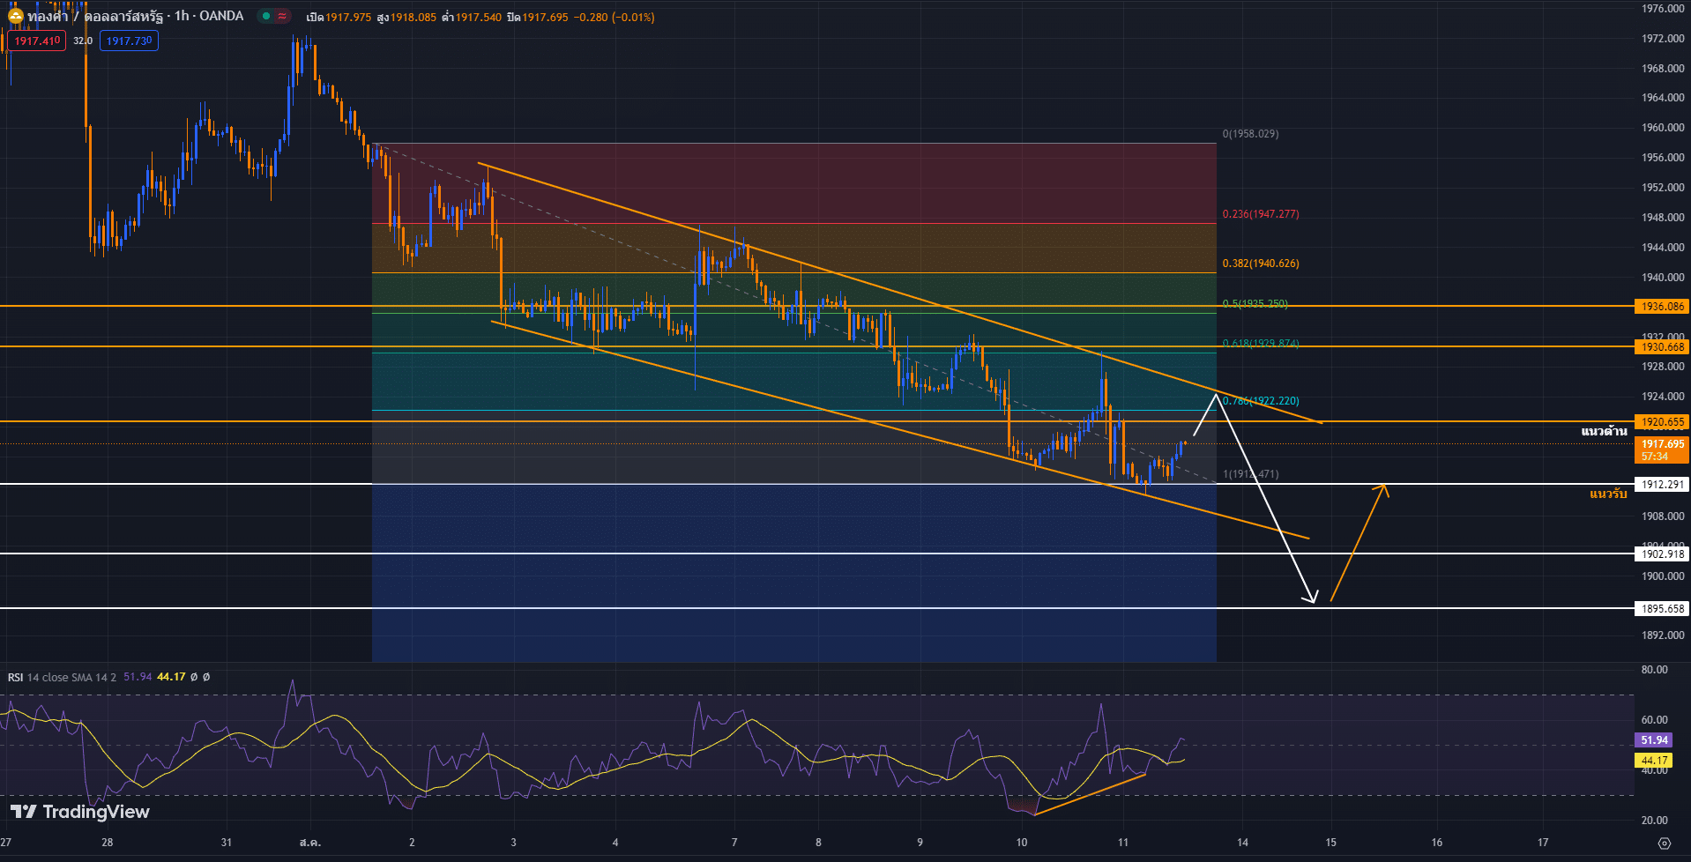
Task: Open chart settings gear in bottom-right corner
Action: 1664,843
